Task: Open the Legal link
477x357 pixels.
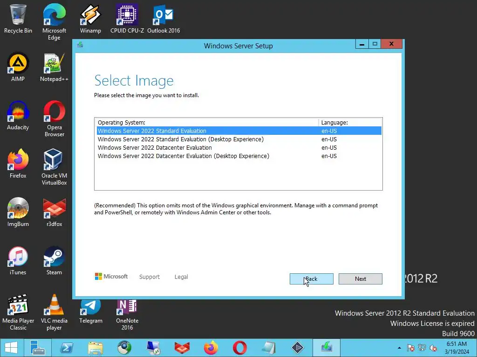Action: [181, 277]
